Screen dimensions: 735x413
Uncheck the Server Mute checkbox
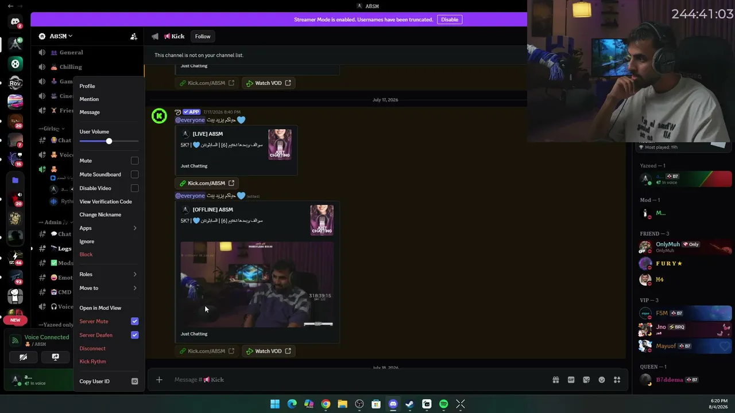point(134,321)
